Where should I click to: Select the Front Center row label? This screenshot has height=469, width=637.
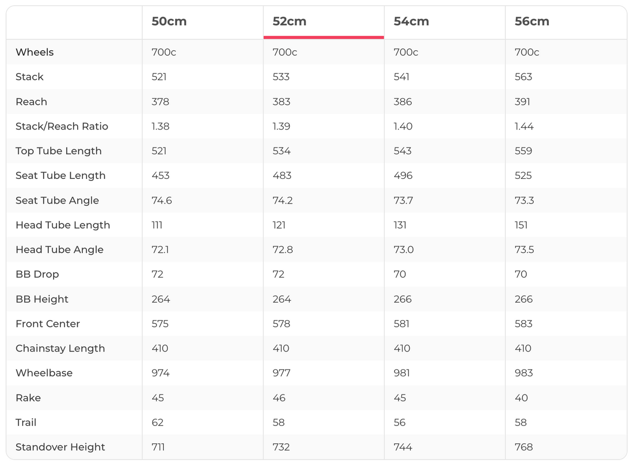48,324
